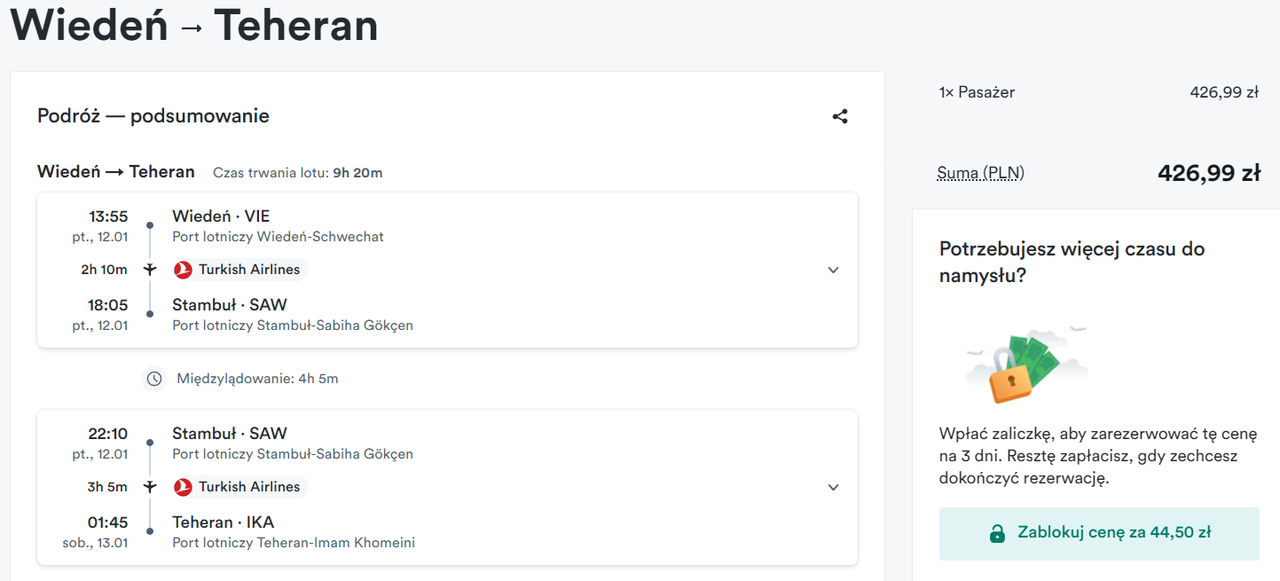Click the money and padlock illustration
Viewport: 1280px width, 581px height.
pyautogui.click(x=1026, y=364)
